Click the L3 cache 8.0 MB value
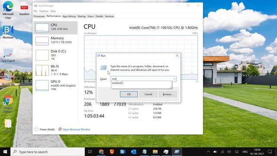Image resolution: width=277 pixels, height=156 pixels. [157, 117]
